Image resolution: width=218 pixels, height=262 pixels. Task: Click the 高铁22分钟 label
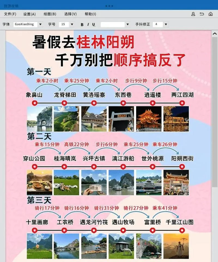(x=77, y=144)
